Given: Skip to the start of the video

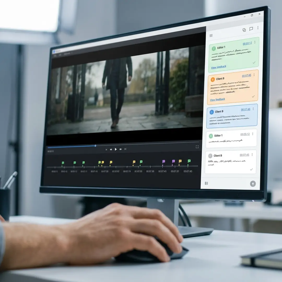Looking at the screenshot, I should [106, 150].
